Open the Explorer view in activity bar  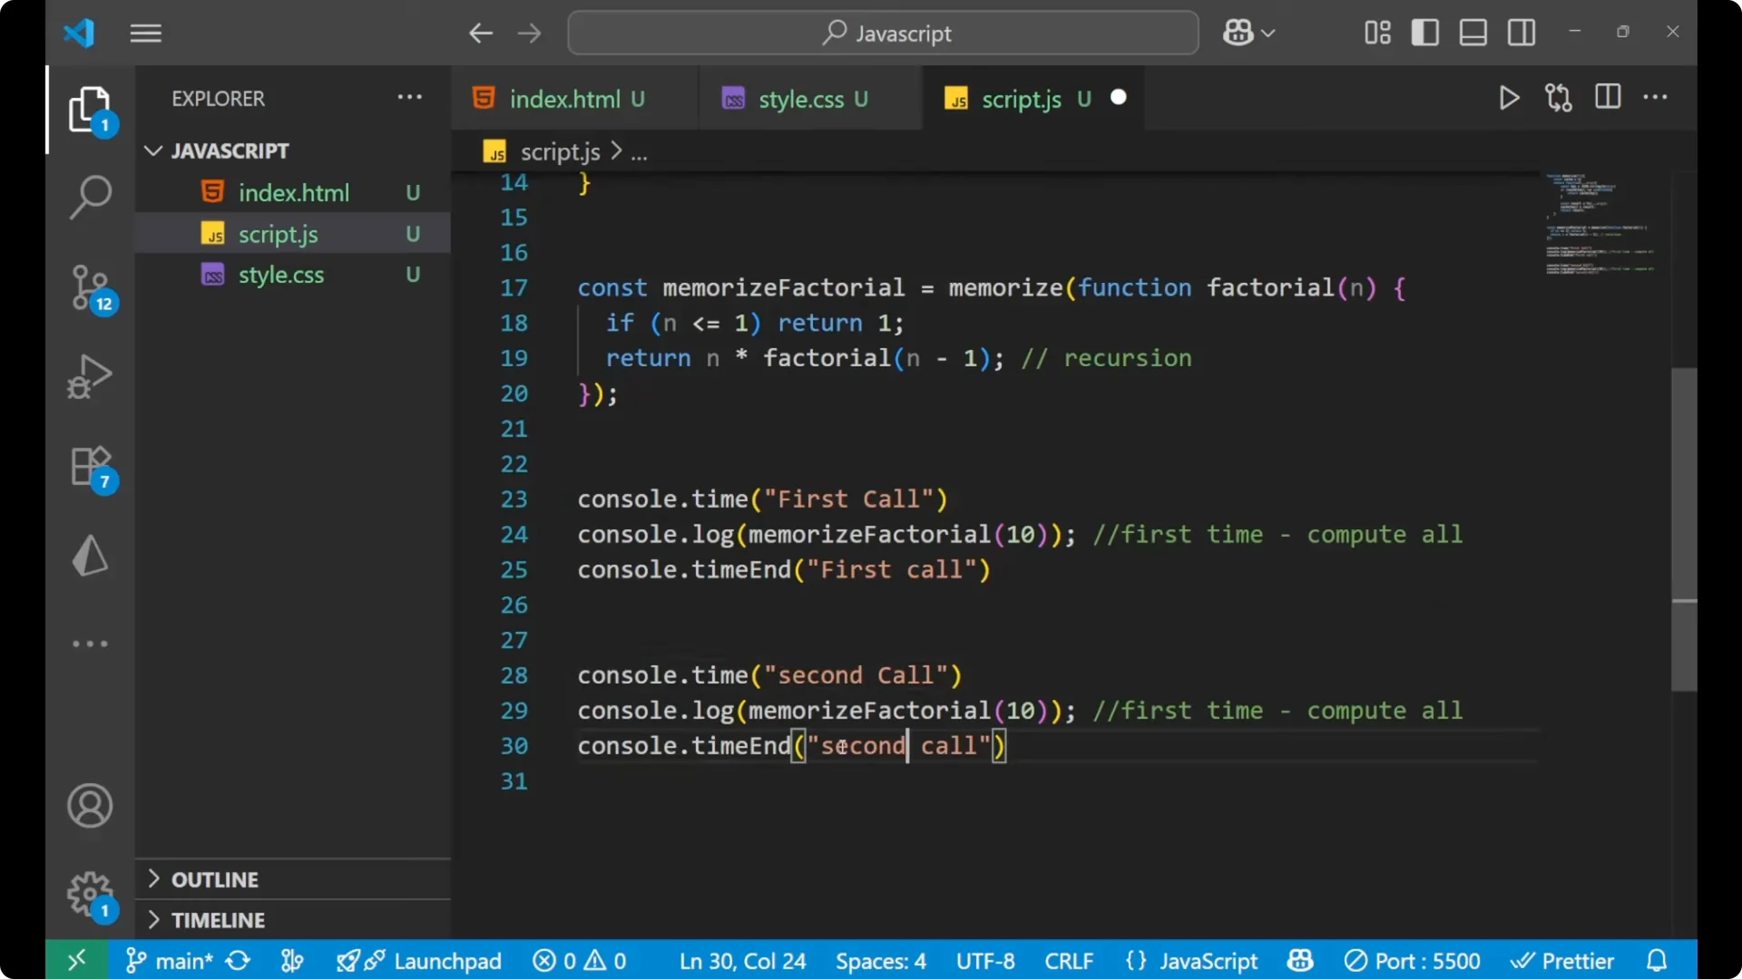(91, 109)
